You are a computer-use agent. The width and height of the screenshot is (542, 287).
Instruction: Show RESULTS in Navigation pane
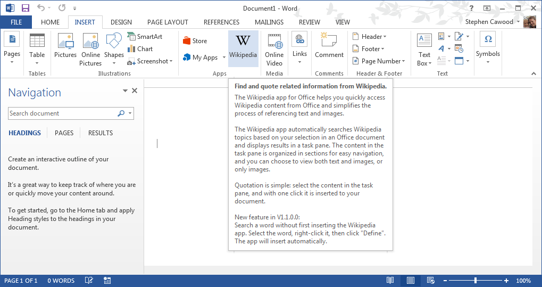(x=101, y=133)
